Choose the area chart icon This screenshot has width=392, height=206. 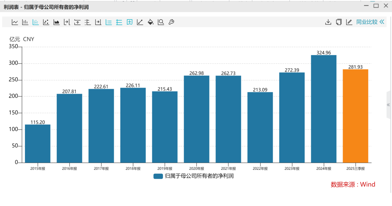click(x=56, y=22)
